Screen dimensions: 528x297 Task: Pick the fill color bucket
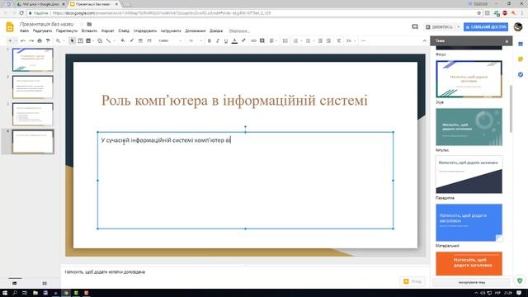point(123,40)
